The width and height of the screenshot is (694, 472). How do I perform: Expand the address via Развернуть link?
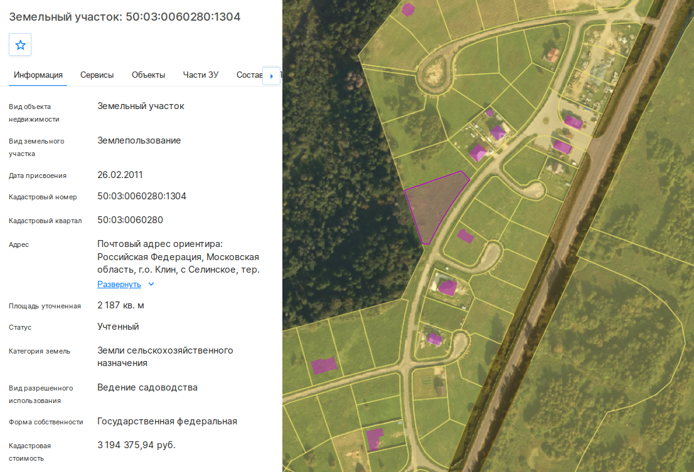119,284
